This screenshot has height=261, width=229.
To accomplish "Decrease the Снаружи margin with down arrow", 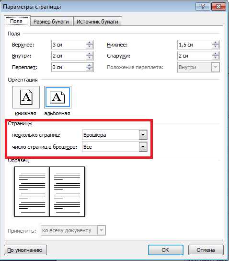I will pyautogui.click(x=216, y=58).
